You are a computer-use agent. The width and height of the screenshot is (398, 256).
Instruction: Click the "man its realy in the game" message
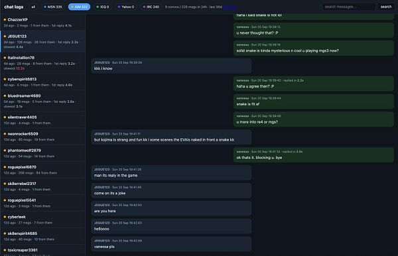tap(171, 173)
